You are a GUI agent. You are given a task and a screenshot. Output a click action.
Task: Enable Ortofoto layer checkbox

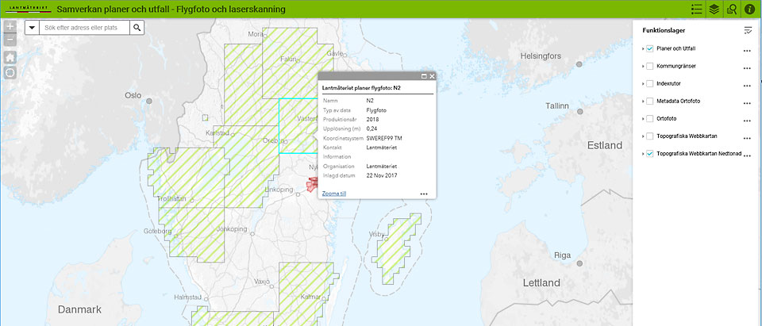coord(649,118)
